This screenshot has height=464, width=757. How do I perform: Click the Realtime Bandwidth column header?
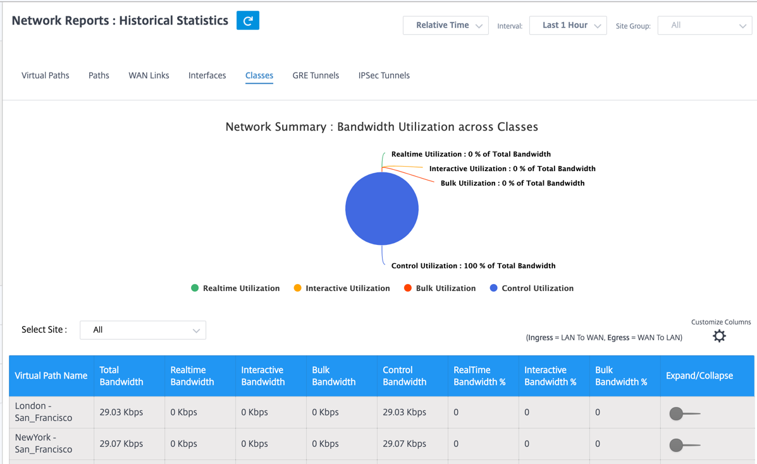pyautogui.click(x=200, y=376)
